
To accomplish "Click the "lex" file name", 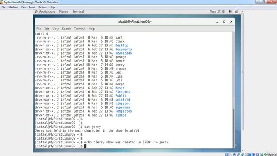I will 118,72.
